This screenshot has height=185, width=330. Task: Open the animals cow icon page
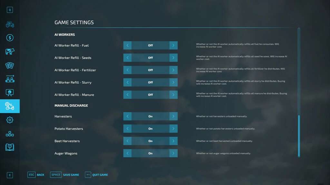tap(10, 51)
